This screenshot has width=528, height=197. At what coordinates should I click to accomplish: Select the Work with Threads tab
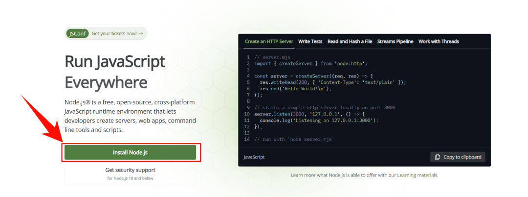pyautogui.click(x=439, y=41)
